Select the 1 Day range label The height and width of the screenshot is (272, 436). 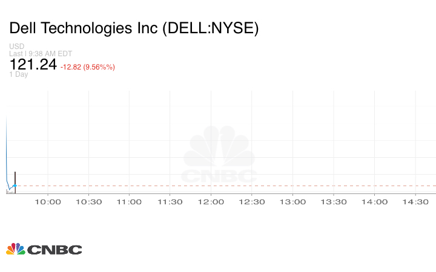tap(19, 75)
